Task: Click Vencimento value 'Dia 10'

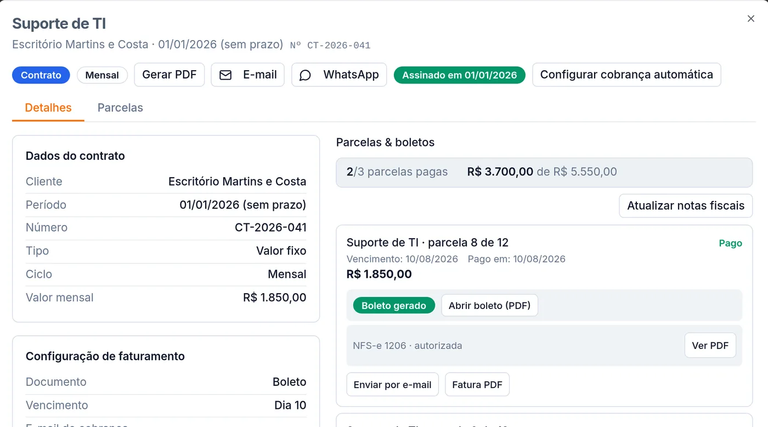Action: 290,406
